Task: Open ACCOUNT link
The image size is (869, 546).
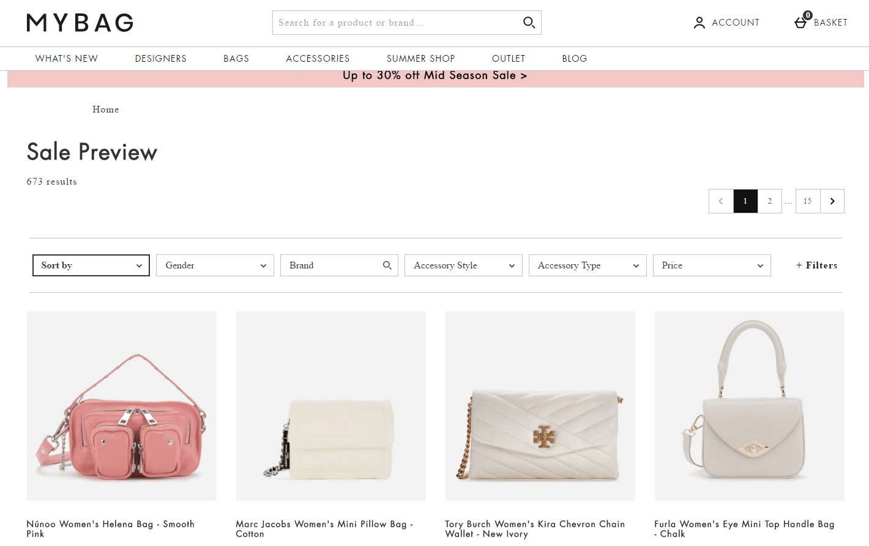Action: pos(735,23)
